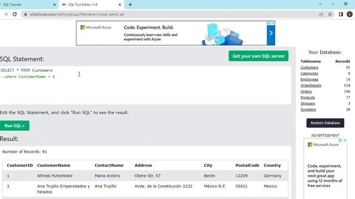The height and width of the screenshot is (199, 355).
Task: Open the Orders table link
Action: point(306,92)
